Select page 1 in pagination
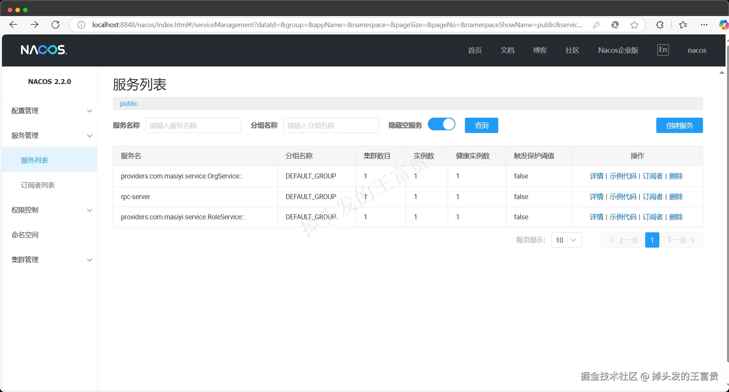Viewport: 729px width, 392px height. click(652, 240)
